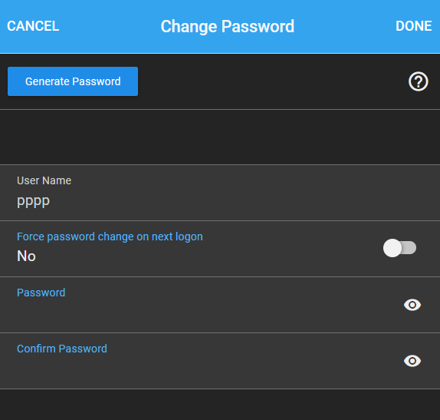Click the blank area below Confirm Password
This screenshot has width=440, height=420.
click(220, 405)
